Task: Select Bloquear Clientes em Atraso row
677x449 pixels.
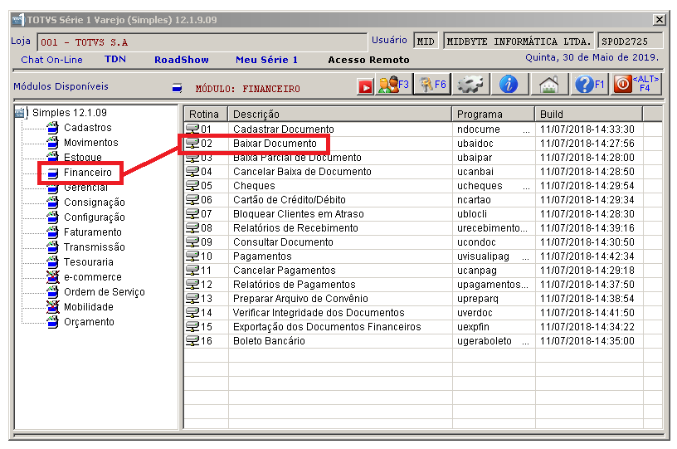Action: 423,213
